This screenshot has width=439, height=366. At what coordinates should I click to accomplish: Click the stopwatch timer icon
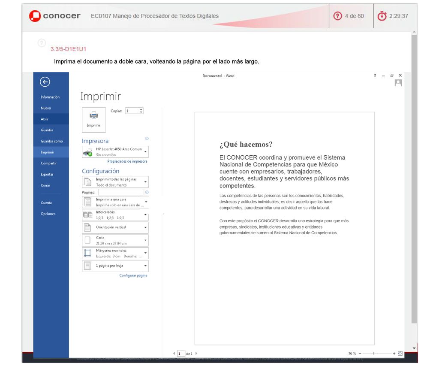[x=382, y=16]
